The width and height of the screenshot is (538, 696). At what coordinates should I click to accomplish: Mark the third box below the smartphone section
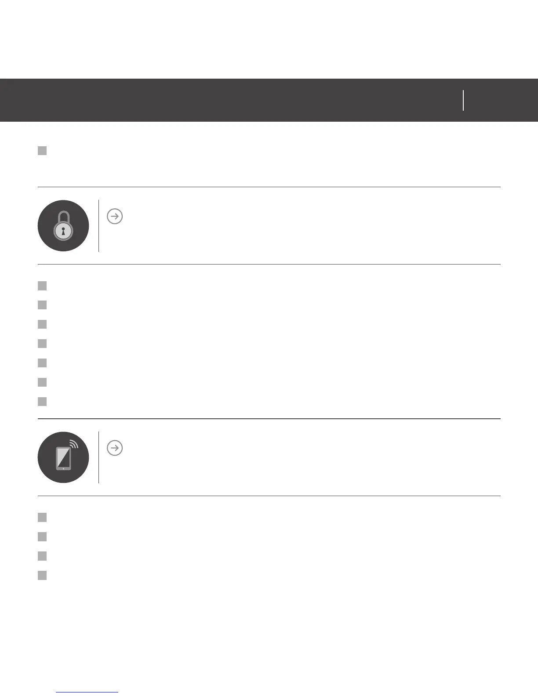point(42,556)
